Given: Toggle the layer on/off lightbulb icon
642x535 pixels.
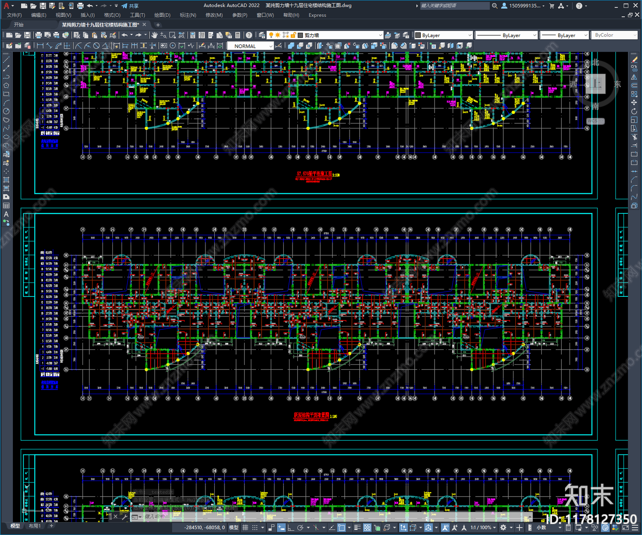Looking at the screenshot, I should pos(271,35).
